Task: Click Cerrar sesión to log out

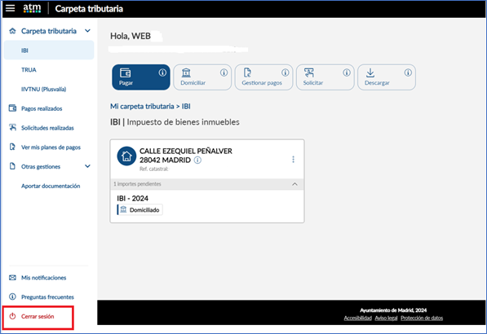Action: 38,317
